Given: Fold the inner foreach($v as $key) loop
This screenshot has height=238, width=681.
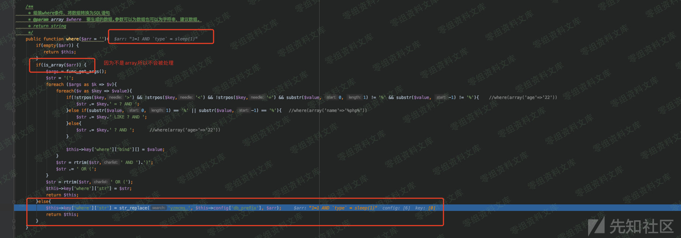Looking at the screenshot, I should (x=14, y=91).
